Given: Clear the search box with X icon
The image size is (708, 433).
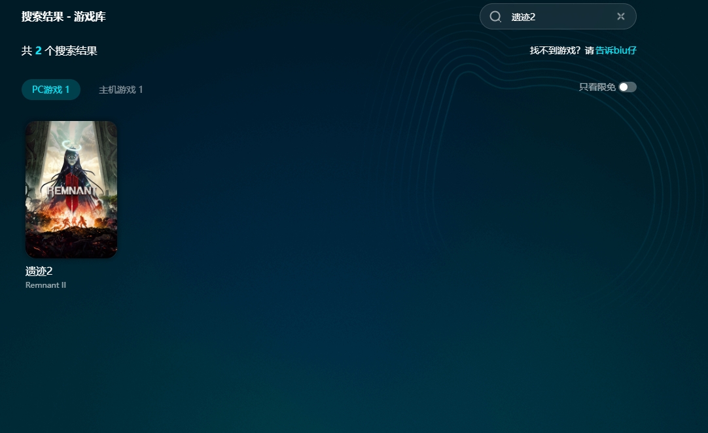Looking at the screenshot, I should (x=620, y=16).
